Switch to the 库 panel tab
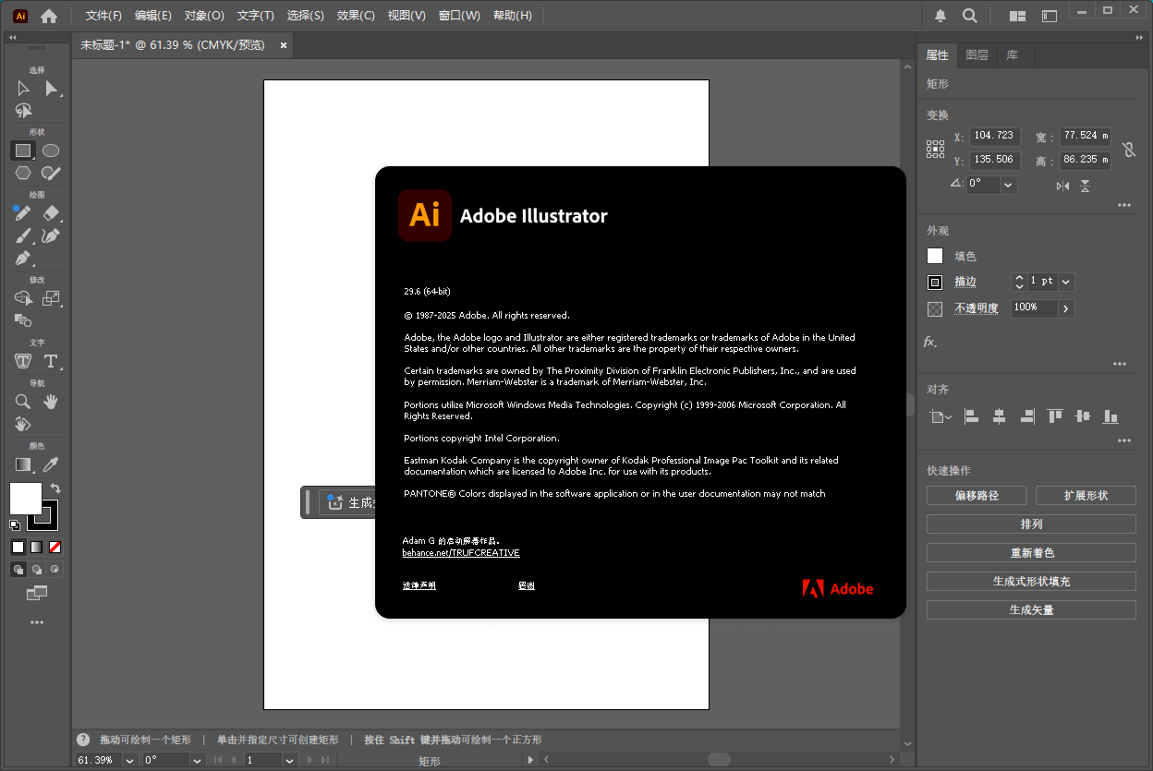The width and height of the screenshot is (1153, 771). [1012, 55]
